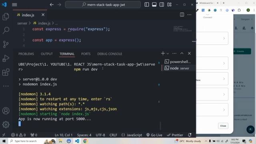256x144 pixels.
Task: Click the index.js breadcrumb segment
Action: pos(42,23)
